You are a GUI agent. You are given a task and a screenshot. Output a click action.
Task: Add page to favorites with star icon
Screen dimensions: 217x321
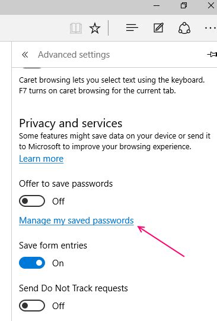pos(95,28)
